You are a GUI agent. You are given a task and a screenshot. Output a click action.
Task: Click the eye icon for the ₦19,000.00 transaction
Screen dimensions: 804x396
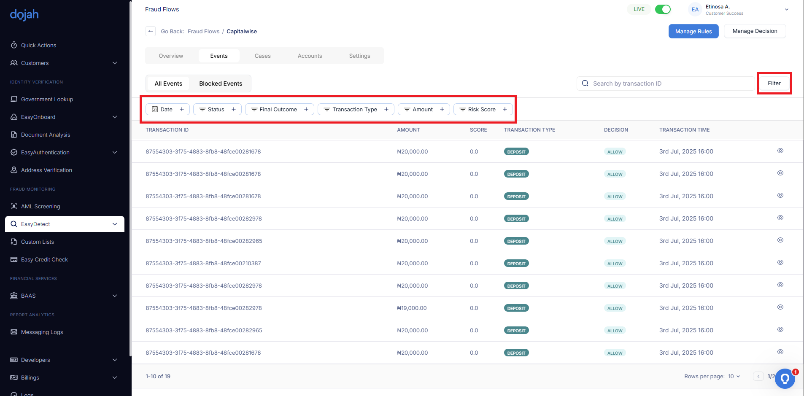point(780,307)
